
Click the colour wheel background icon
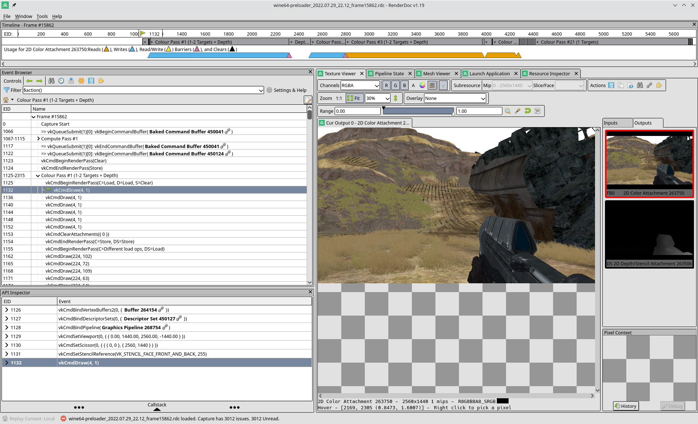(423, 85)
